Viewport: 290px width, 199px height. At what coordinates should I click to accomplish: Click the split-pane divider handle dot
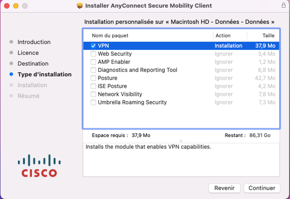[181, 141]
